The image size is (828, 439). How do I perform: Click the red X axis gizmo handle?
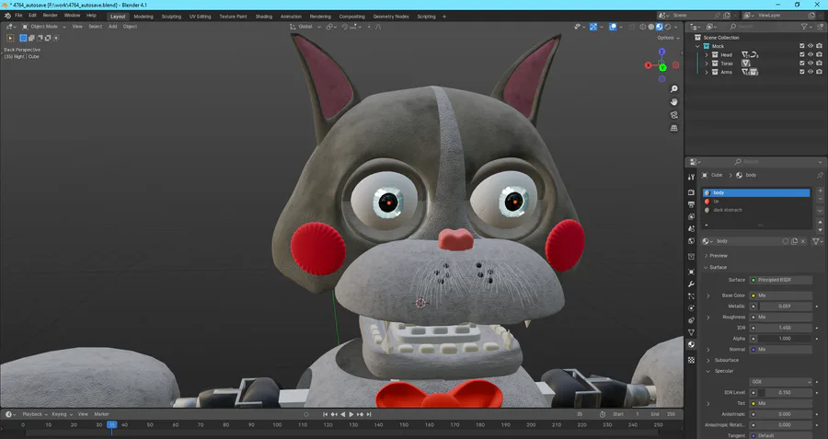point(648,65)
